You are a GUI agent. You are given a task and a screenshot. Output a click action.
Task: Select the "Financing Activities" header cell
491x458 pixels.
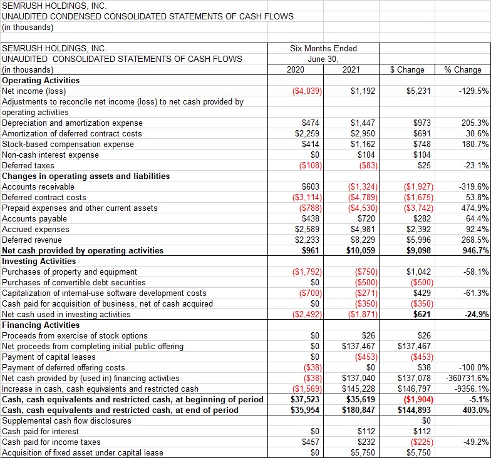(x=41, y=325)
